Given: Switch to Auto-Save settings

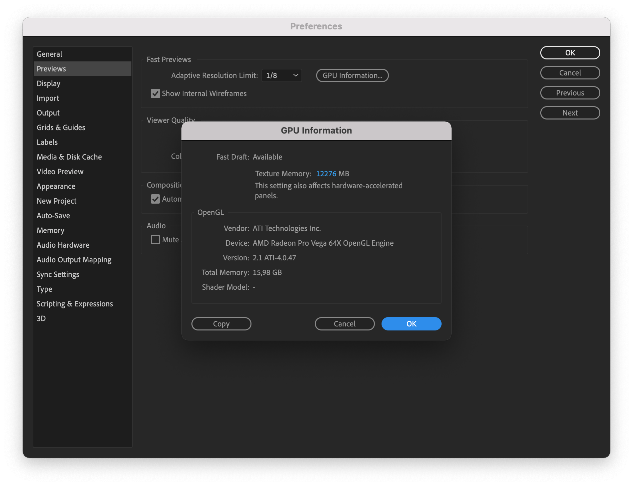Looking at the screenshot, I should [x=53, y=216].
